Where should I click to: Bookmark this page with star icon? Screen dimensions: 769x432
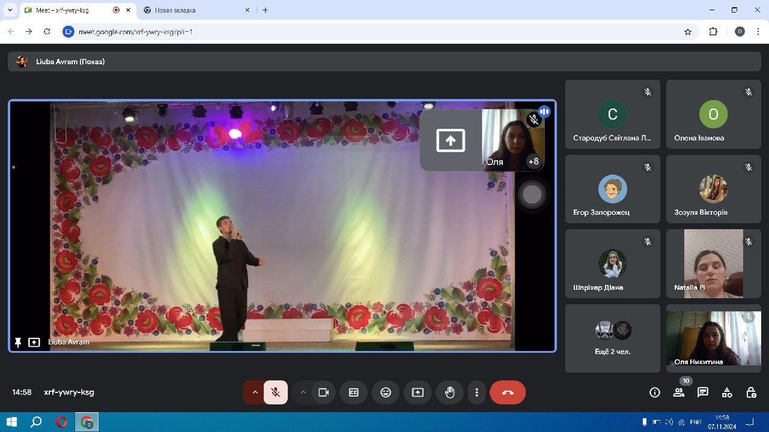[x=688, y=32]
